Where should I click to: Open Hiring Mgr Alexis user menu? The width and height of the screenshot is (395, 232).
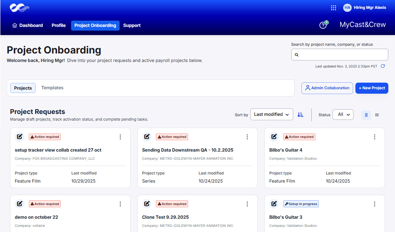[x=365, y=8]
